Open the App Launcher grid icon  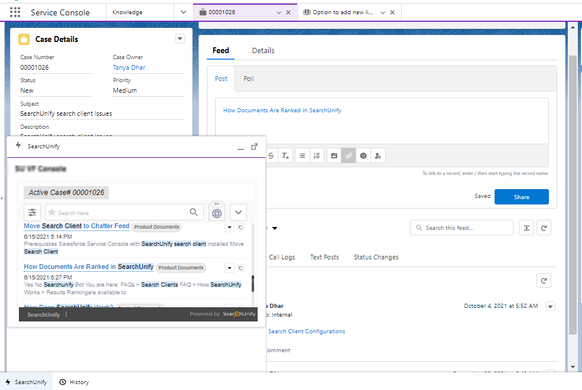tap(15, 12)
